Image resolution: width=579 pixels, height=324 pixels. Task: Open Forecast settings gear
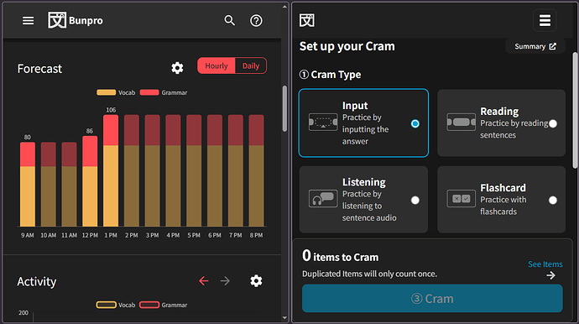click(177, 68)
